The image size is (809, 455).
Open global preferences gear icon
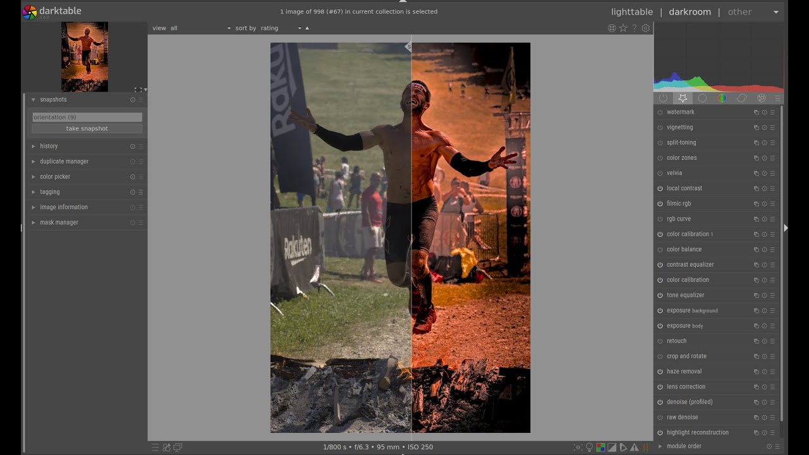645,28
